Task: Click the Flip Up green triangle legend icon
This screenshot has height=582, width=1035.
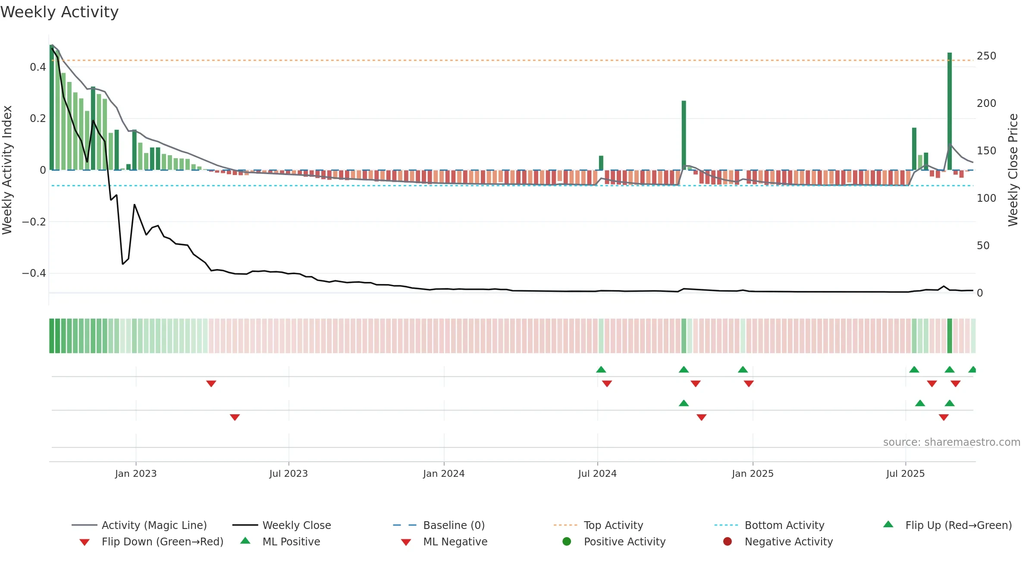Action: pyautogui.click(x=888, y=524)
